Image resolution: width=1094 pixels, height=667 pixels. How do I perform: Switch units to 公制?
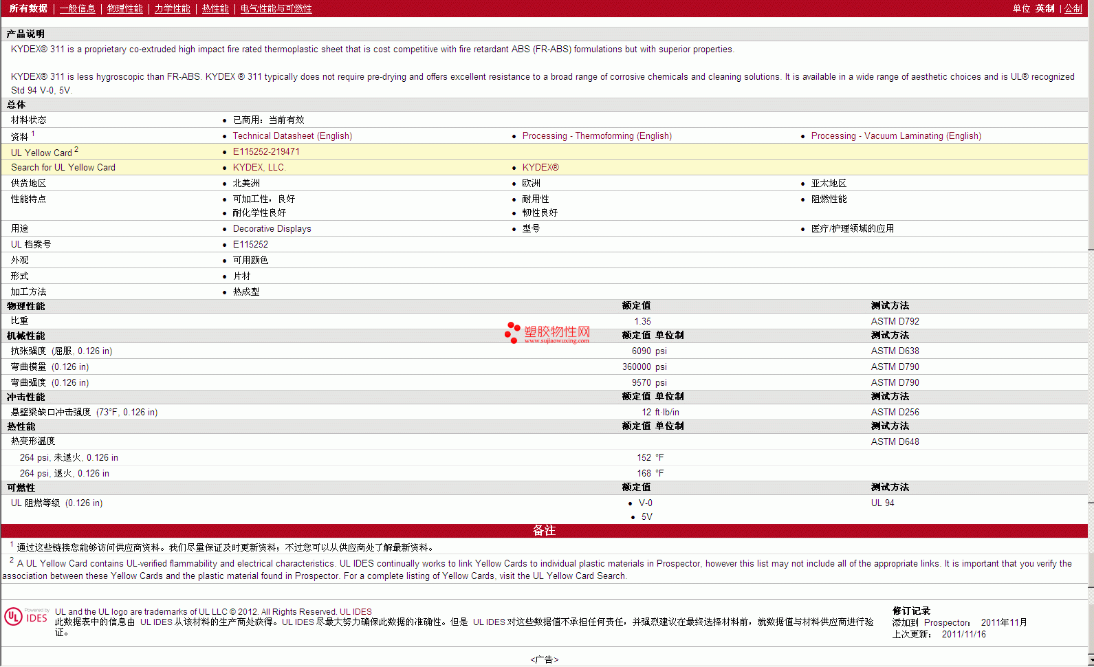tap(1073, 8)
